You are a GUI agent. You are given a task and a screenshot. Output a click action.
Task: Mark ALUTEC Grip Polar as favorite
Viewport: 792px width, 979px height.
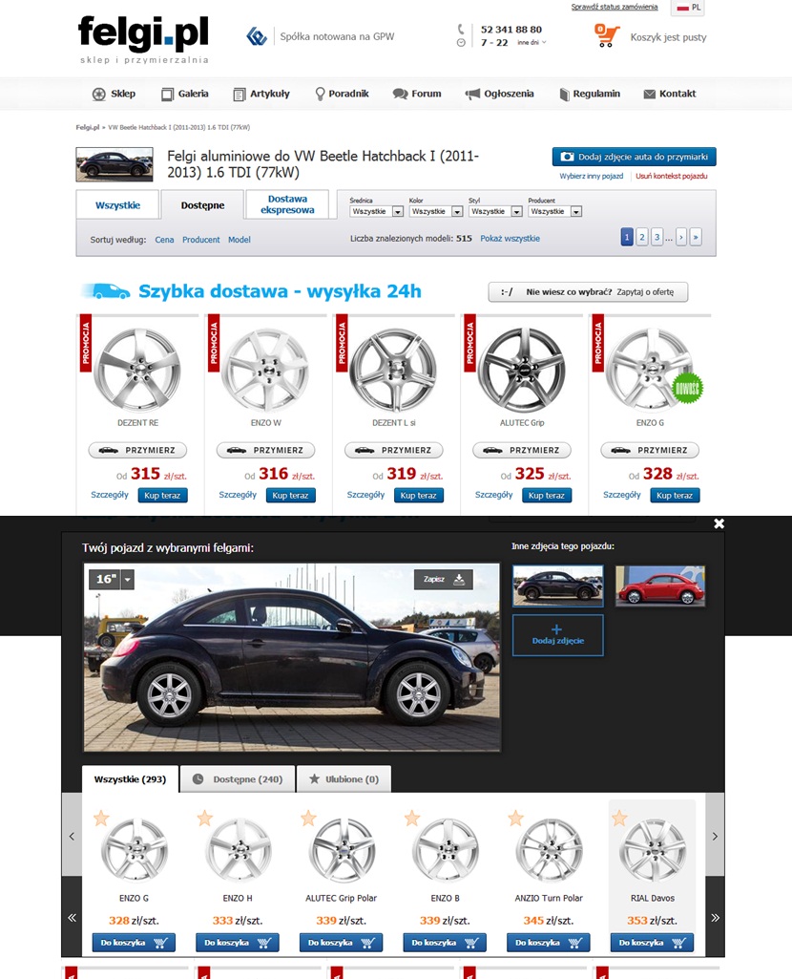click(308, 818)
